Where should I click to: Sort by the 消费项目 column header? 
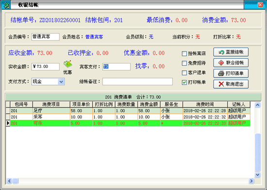click(x=51, y=104)
